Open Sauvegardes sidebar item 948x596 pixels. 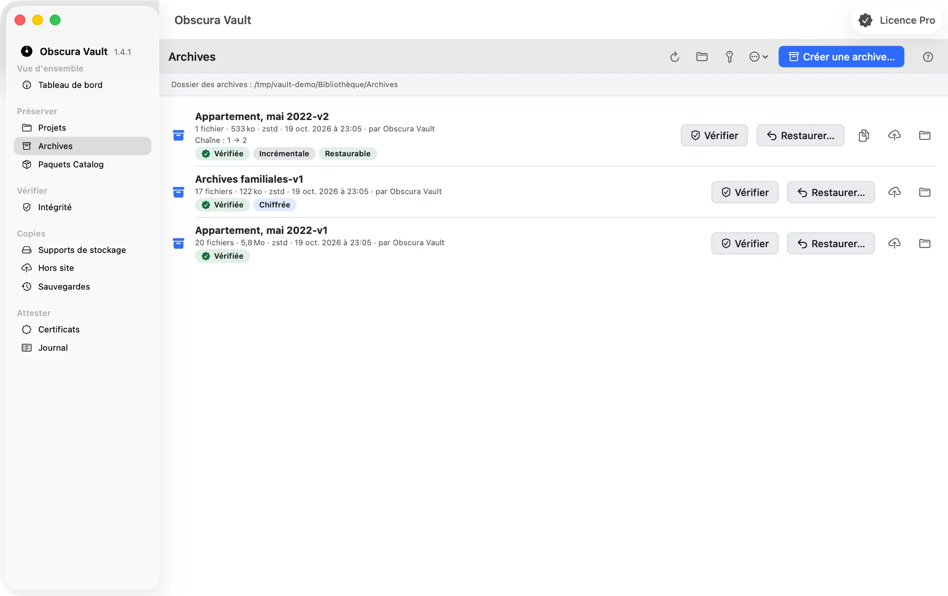82,287
